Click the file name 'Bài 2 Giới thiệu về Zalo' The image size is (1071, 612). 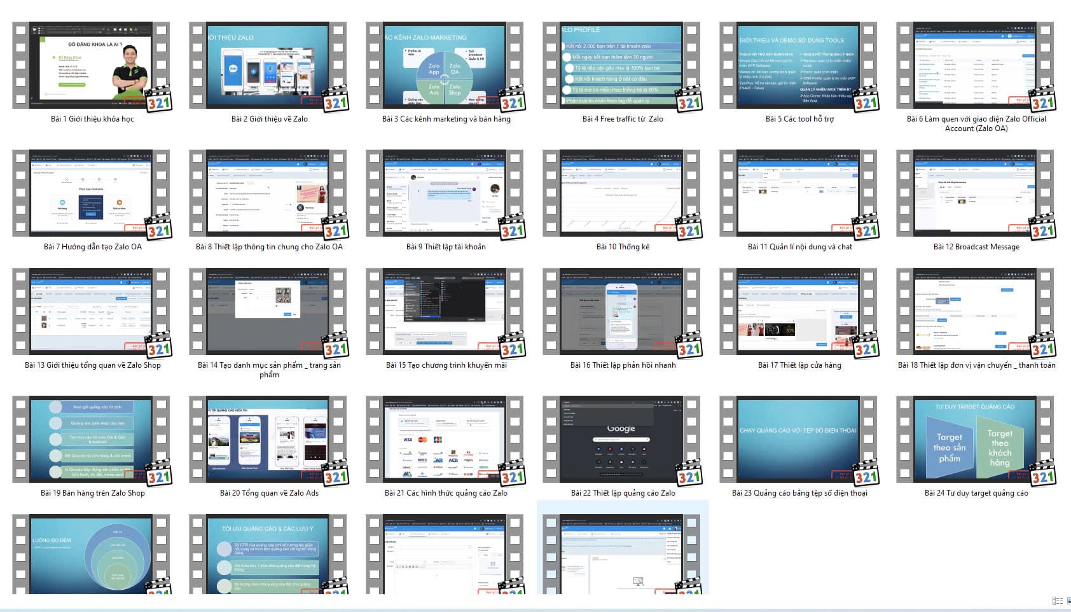(269, 119)
